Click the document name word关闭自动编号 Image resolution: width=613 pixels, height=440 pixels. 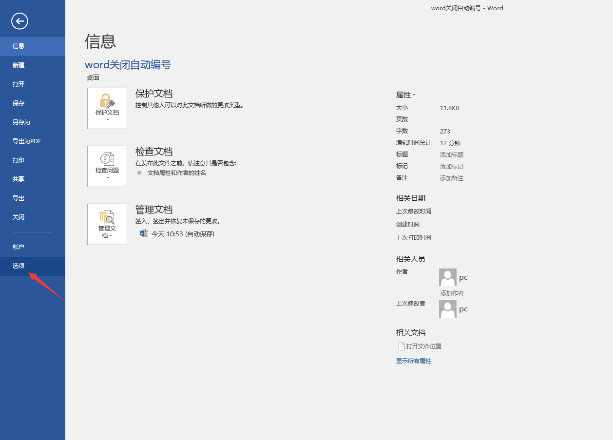click(128, 65)
